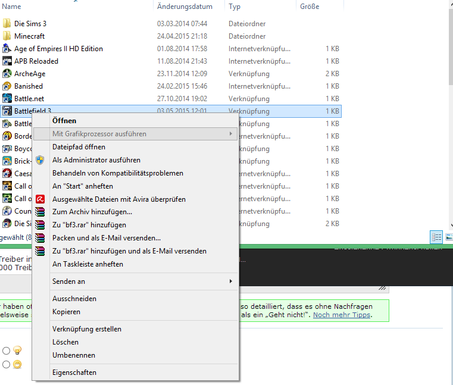Click WinRAR icon next to Zum Archiv hinzufügen
Image resolution: width=453 pixels, height=385 pixels.
coord(40,212)
